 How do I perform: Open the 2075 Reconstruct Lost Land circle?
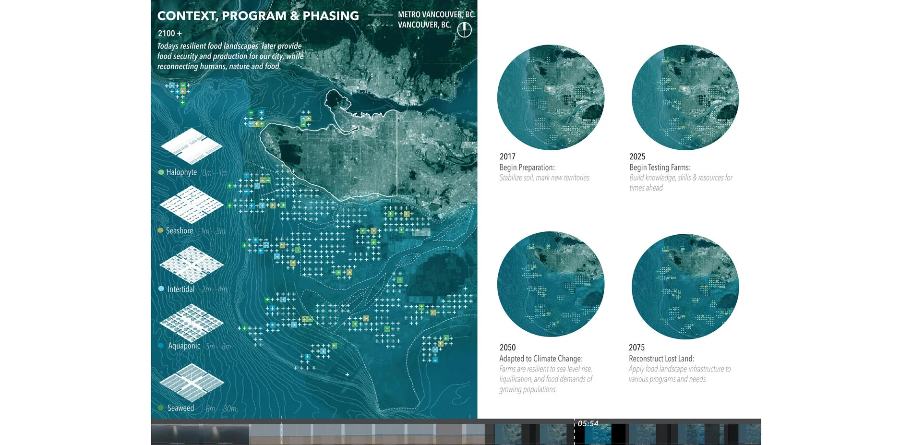click(685, 287)
